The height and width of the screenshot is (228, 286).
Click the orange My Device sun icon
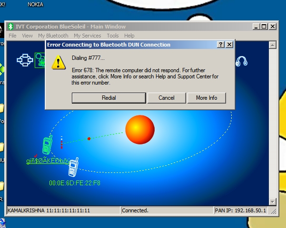[140, 129]
